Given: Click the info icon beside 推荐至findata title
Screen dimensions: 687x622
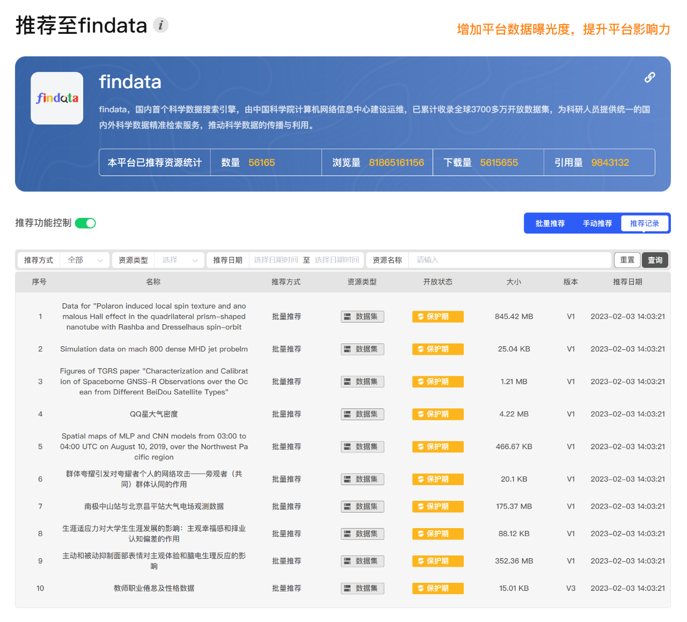Looking at the screenshot, I should (160, 25).
